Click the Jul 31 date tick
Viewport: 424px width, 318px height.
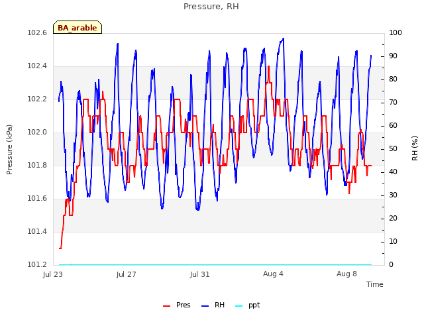click(x=200, y=274)
